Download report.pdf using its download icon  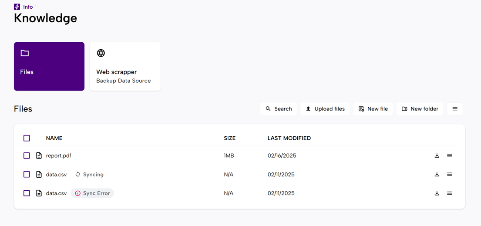click(437, 156)
